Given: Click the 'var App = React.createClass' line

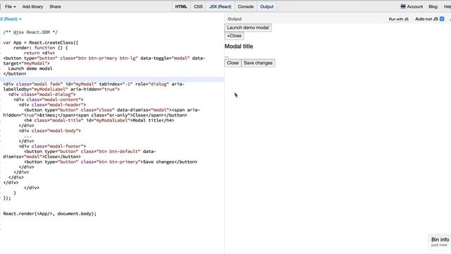Looking at the screenshot, I should [41, 42].
